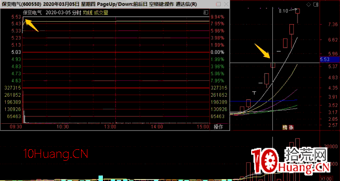This screenshot has width=340, height=181.
Task: Select the 分时 label in the chart header
Action: 77,13
